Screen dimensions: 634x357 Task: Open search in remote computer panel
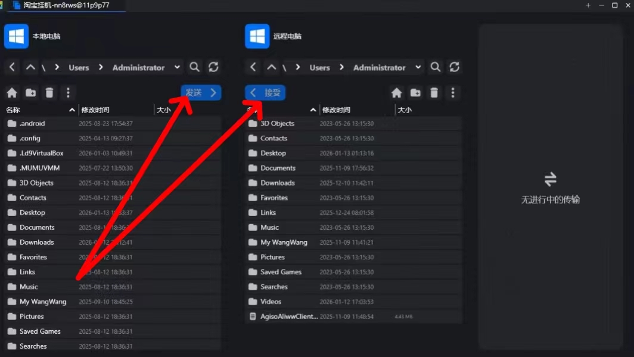pyautogui.click(x=436, y=67)
